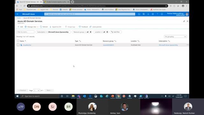This screenshot has width=204, height=115.
Task: Click Assign tags in the toolbar
Action: click(x=70, y=27)
